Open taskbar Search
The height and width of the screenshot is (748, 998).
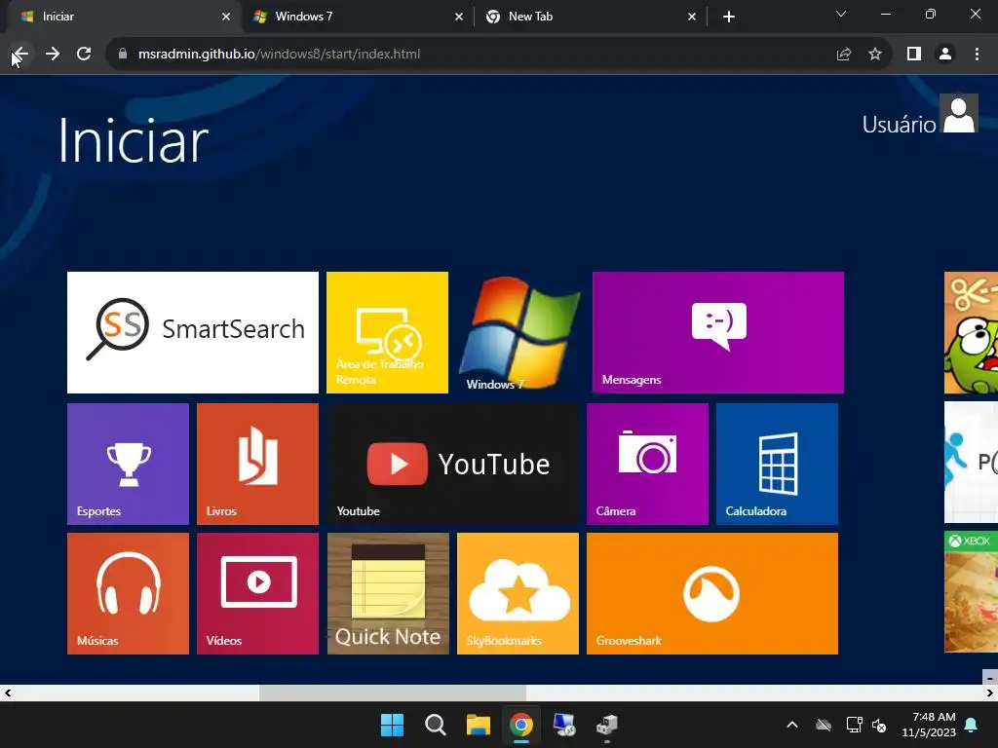[436, 725]
